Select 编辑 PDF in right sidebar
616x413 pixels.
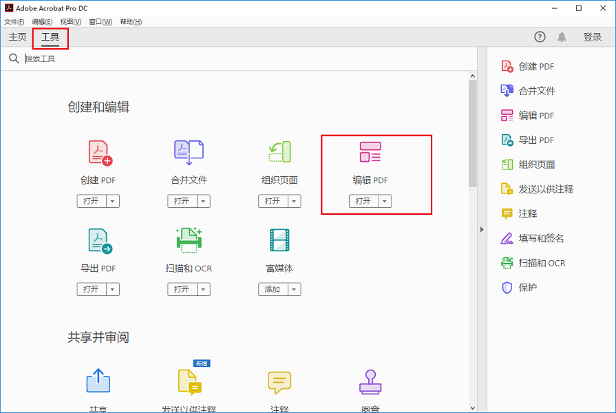pos(528,116)
